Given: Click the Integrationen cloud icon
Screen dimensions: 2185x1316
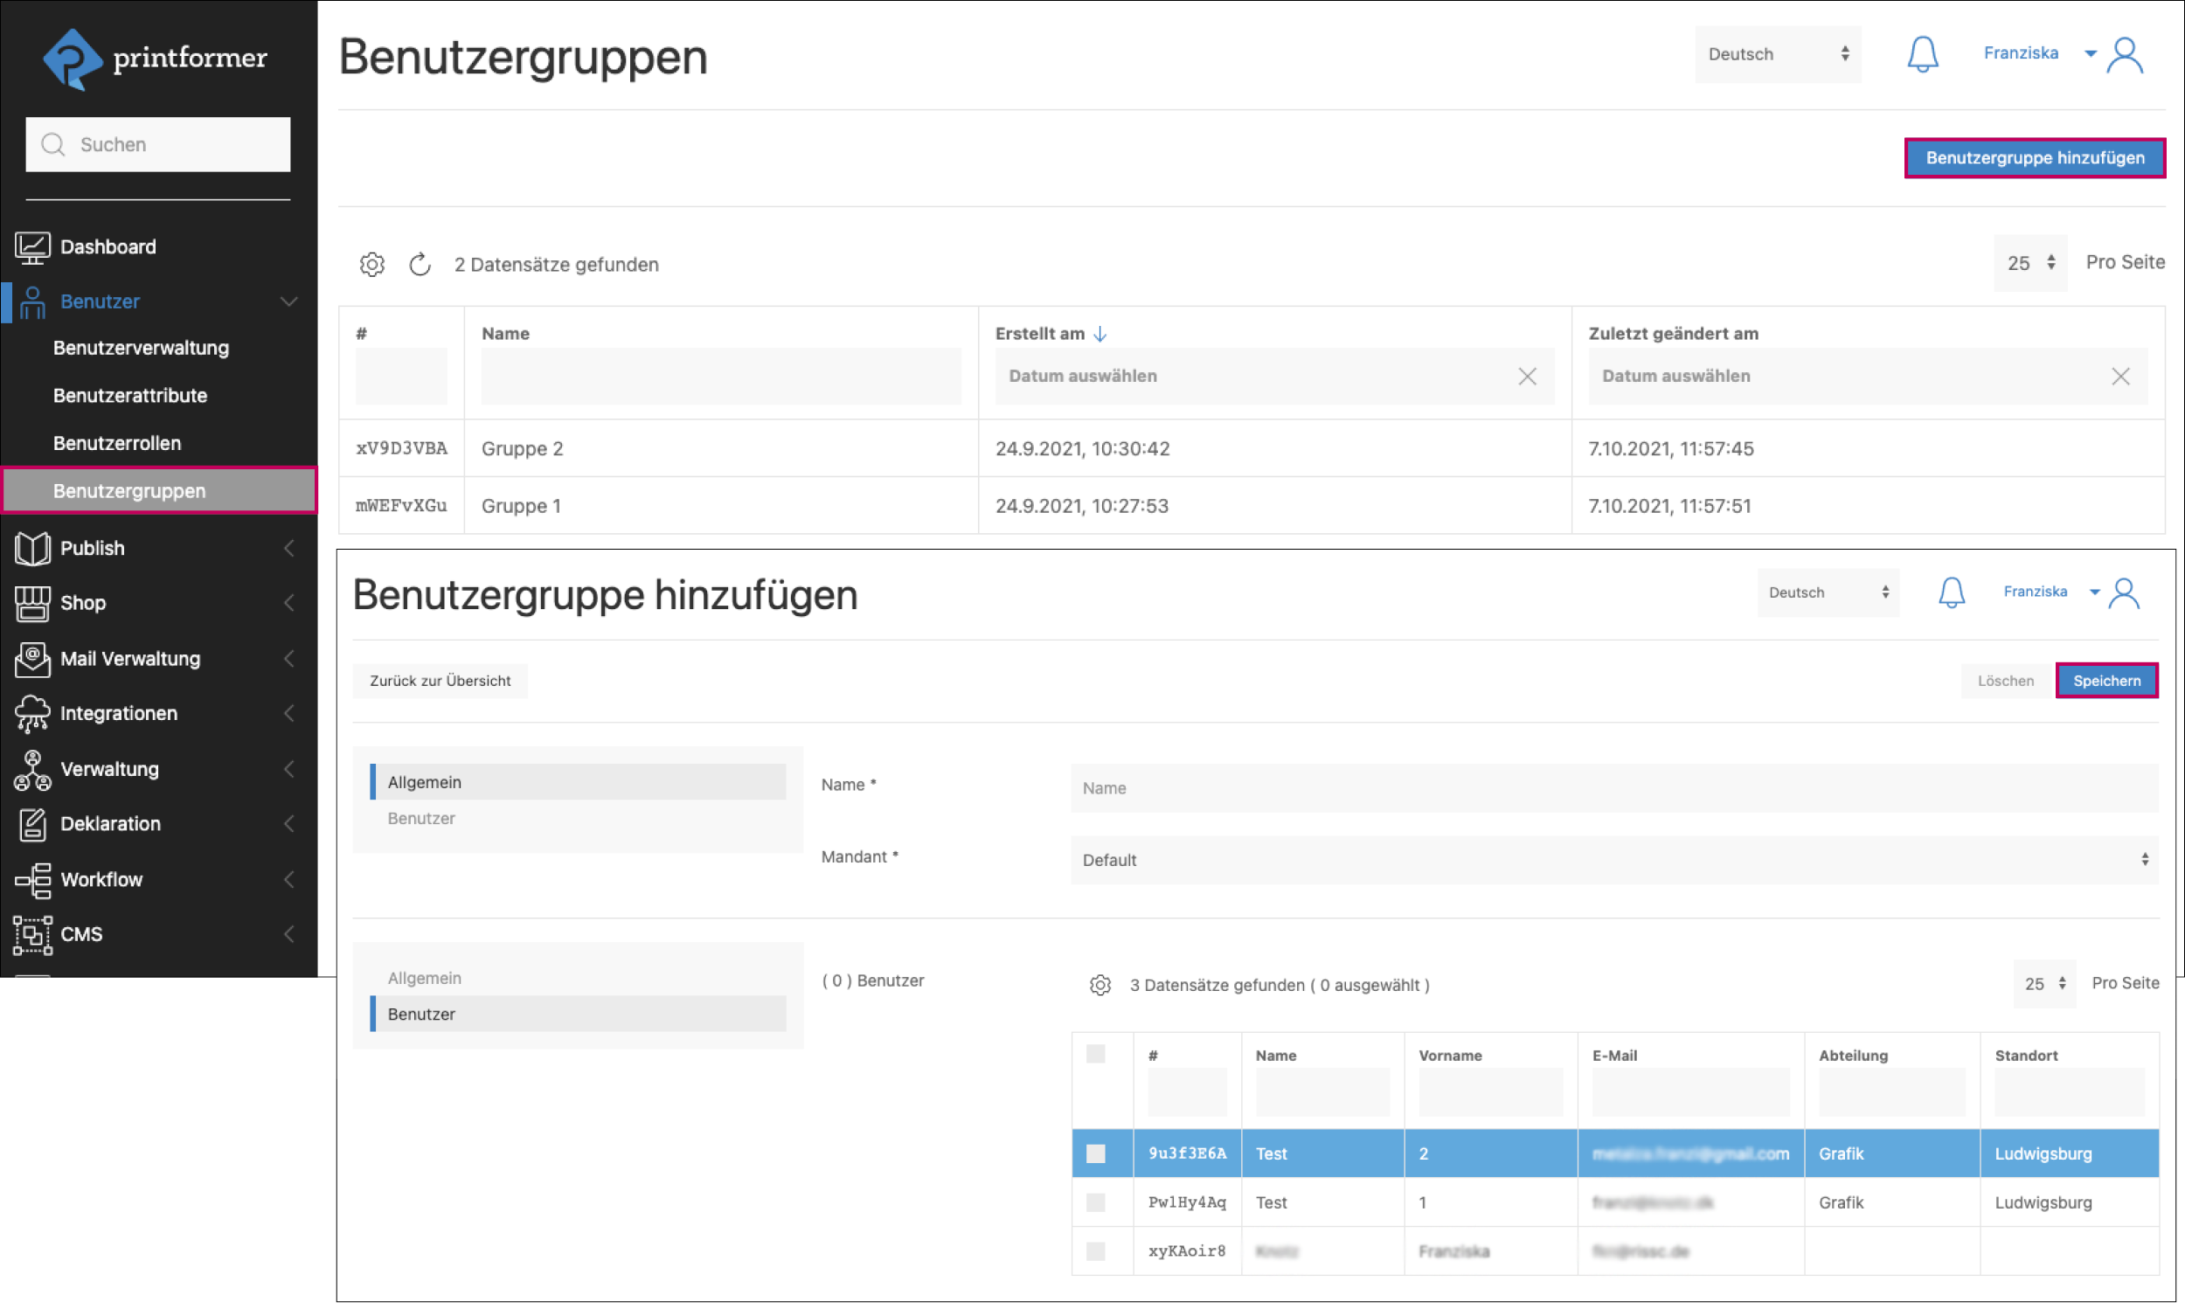Looking at the screenshot, I should 32,714.
